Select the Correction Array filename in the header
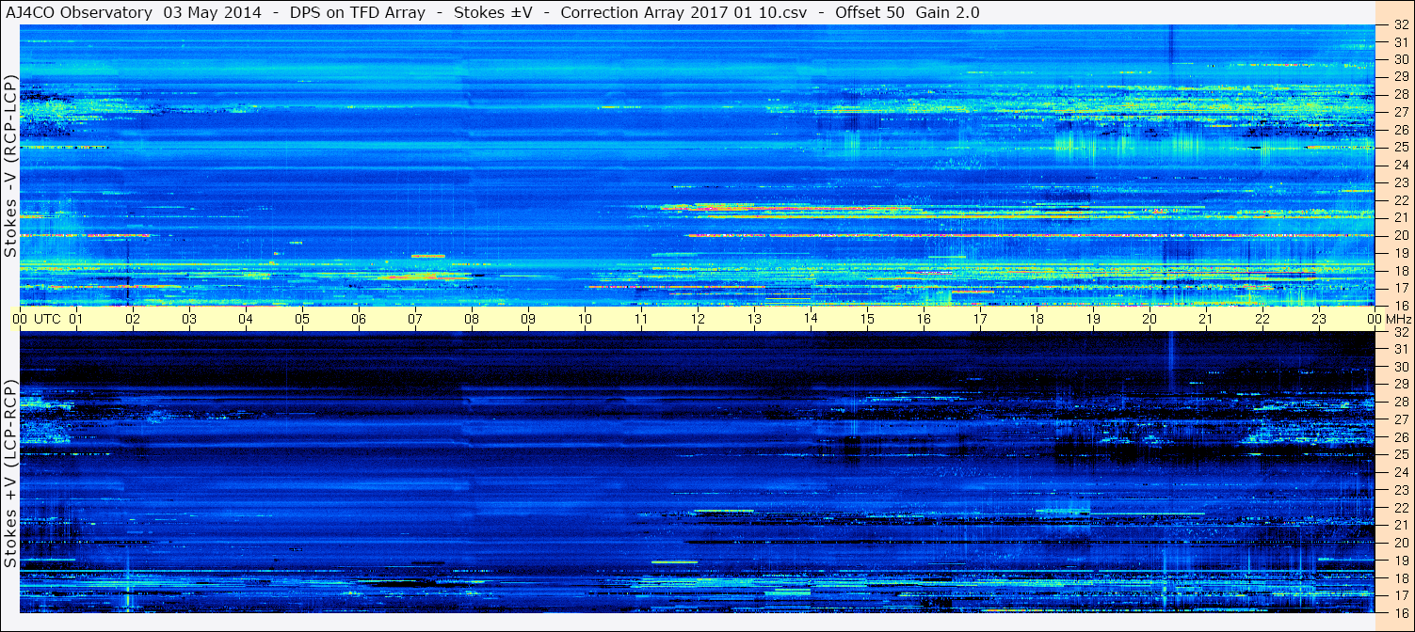 [x=683, y=12]
